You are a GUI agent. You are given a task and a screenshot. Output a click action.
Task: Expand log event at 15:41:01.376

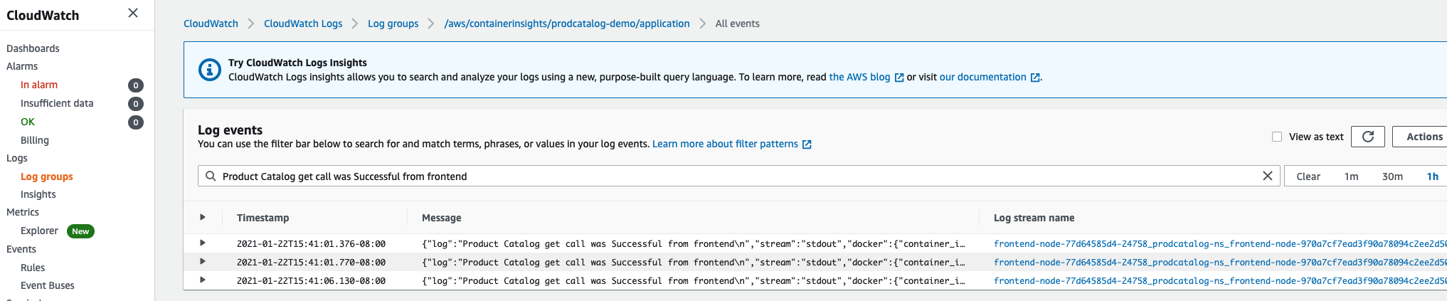tap(203, 243)
